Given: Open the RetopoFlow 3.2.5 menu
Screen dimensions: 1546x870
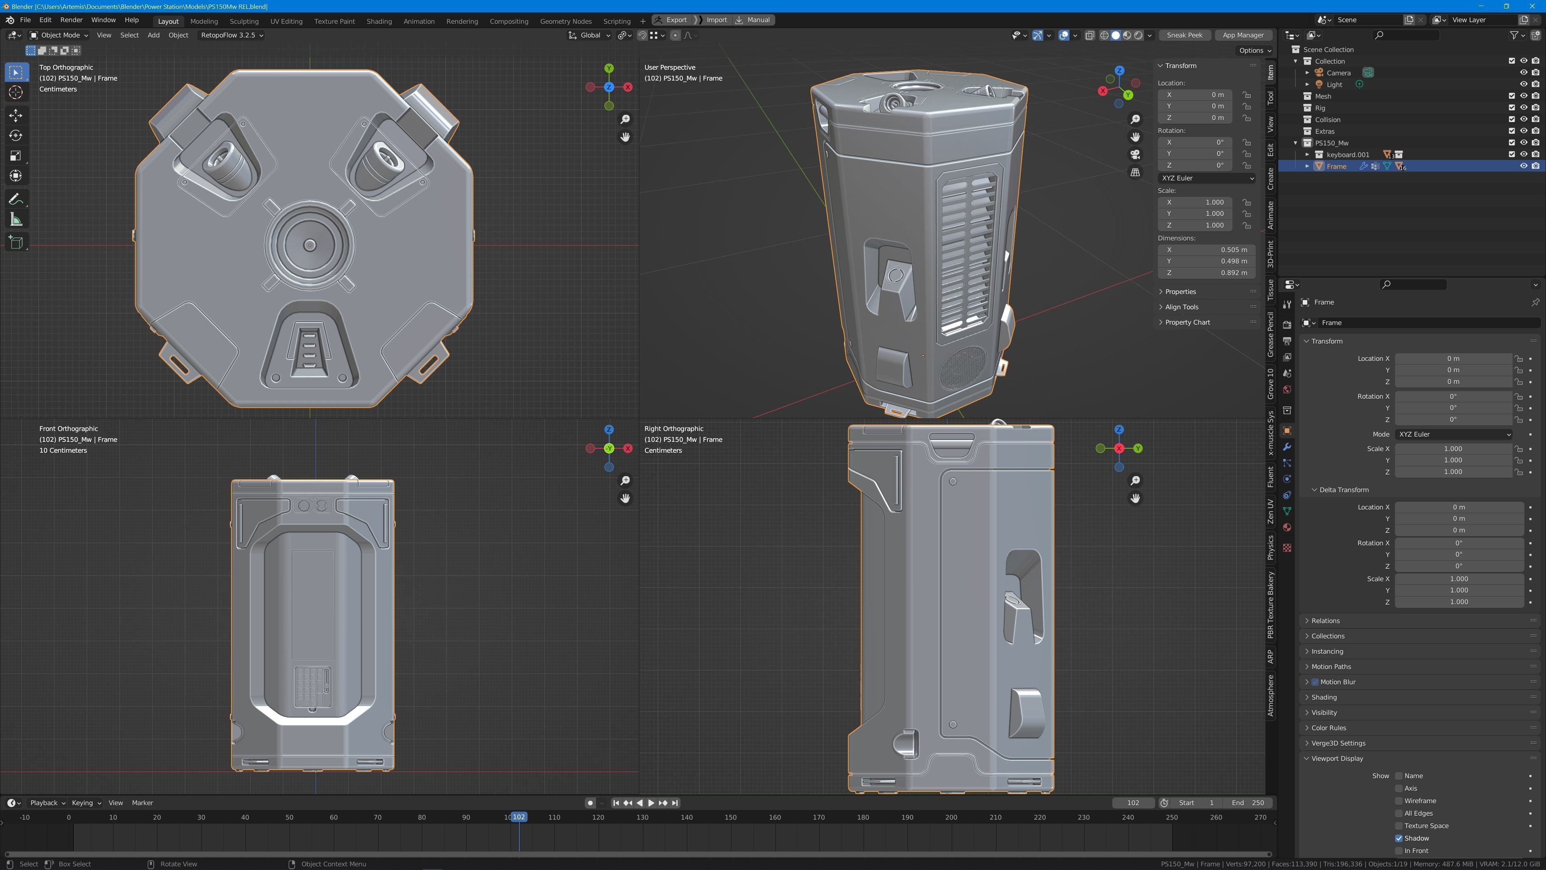Looking at the screenshot, I should (x=231, y=35).
